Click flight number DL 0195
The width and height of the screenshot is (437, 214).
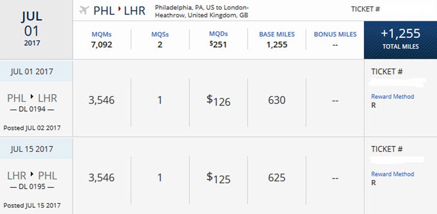point(32,187)
